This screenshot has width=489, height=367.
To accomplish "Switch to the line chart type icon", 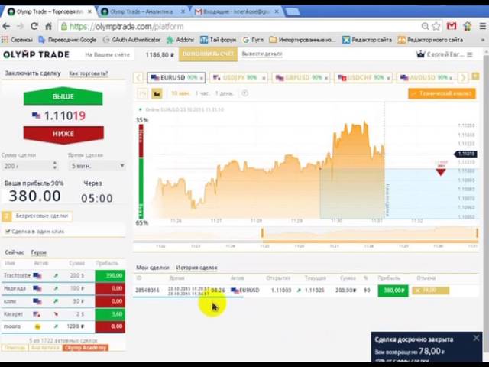I will pos(142,93).
